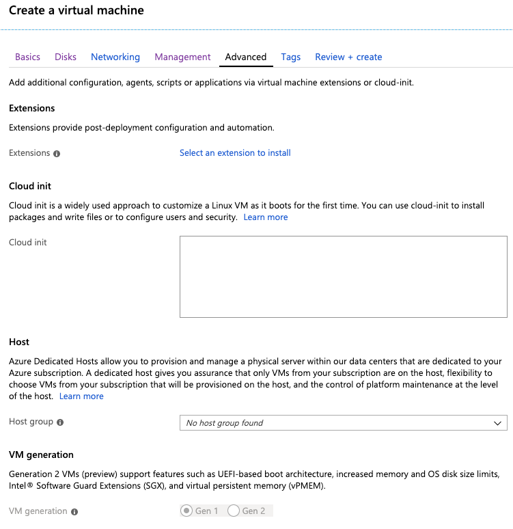Switch to the Tags tab
Screen dimensions: 513x529
pyautogui.click(x=291, y=57)
